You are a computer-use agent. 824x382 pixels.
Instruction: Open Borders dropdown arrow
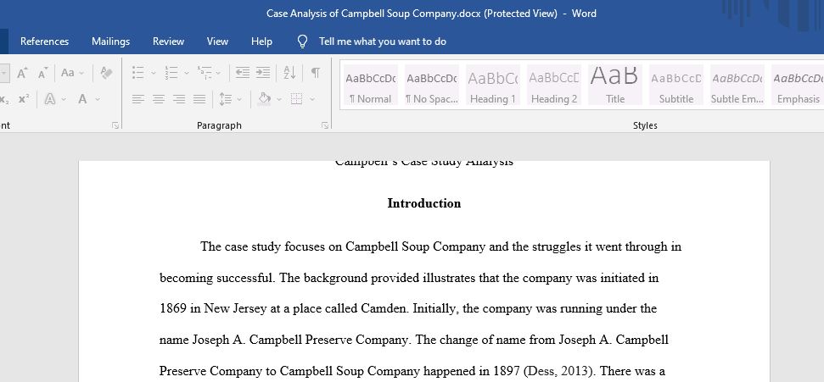pos(312,99)
